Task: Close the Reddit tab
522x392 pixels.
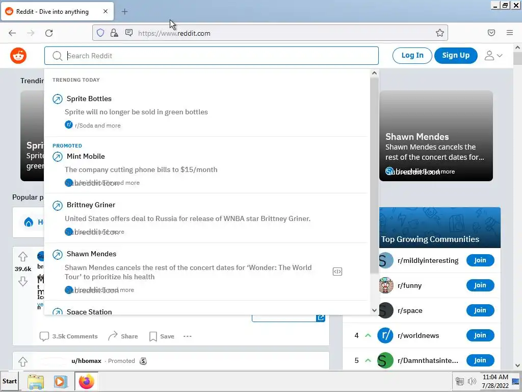Action: click(x=106, y=11)
